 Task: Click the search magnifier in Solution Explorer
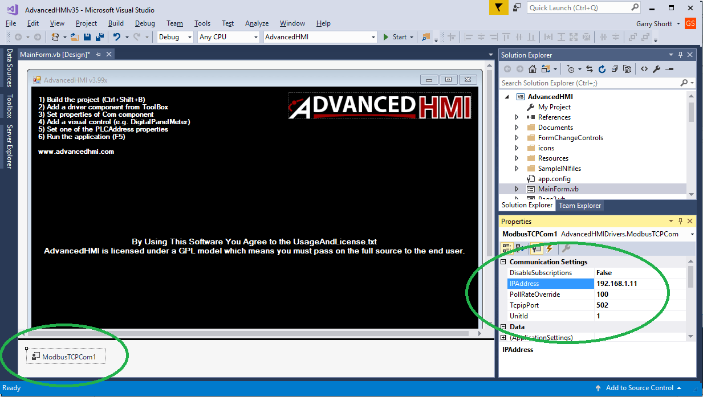[x=684, y=83]
